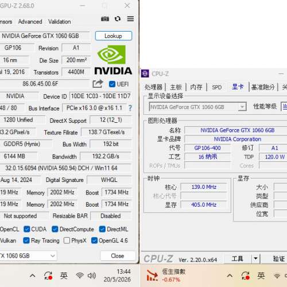Image resolution: width=287 pixels, height=287 pixels.
Task: Click the memory size 6144 MB value
Action: click(x=19, y=156)
